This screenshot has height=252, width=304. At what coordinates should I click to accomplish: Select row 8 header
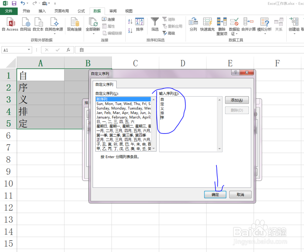[x=8, y=159]
